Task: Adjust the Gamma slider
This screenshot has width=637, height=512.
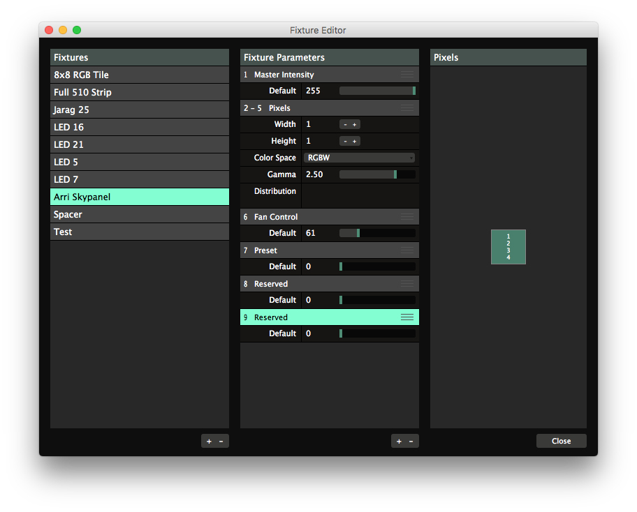Action: pos(377,174)
